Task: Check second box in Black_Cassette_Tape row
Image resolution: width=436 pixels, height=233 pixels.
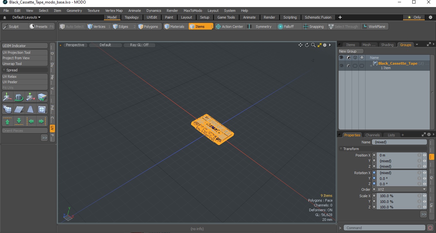Action: 362,66
